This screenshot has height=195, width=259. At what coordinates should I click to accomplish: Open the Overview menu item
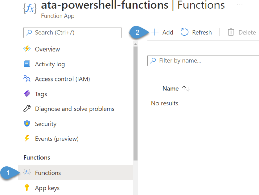coord(47,49)
